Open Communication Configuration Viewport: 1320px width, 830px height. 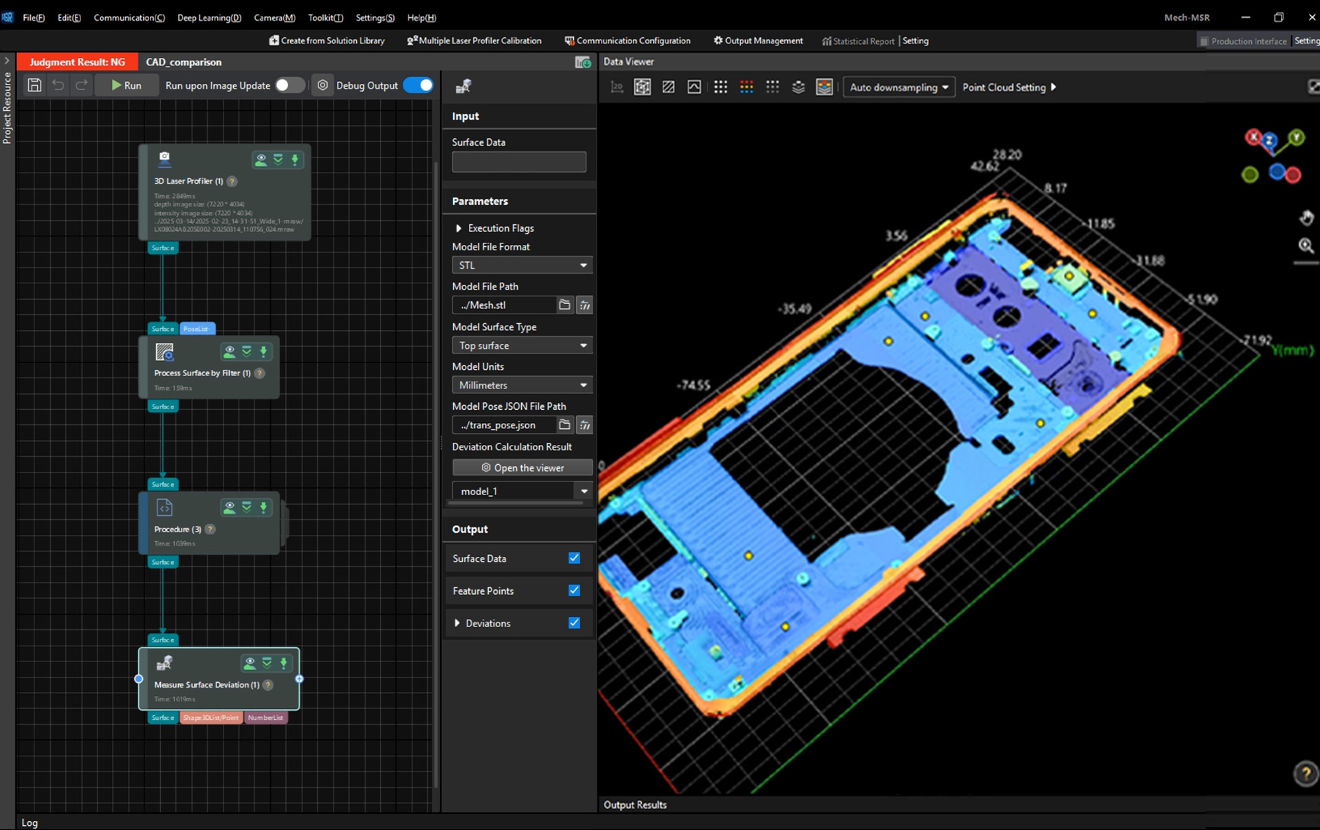[627, 41]
